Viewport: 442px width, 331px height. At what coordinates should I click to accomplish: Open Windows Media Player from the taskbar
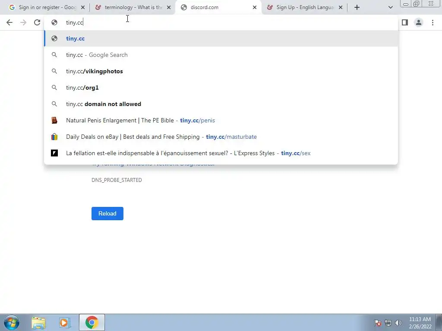coord(65,322)
